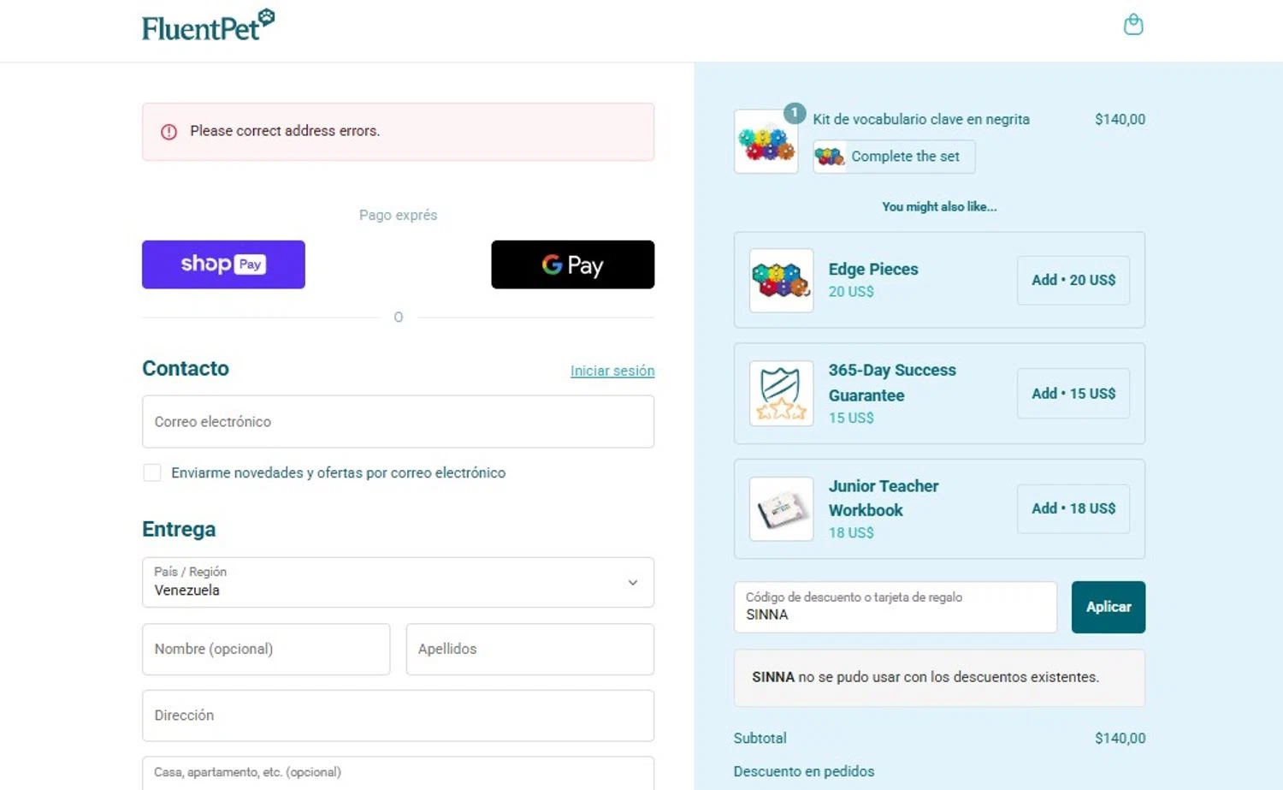This screenshot has height=790, width=1283.
Task: Pay with the Google Pay button
Action: point(572,264)
